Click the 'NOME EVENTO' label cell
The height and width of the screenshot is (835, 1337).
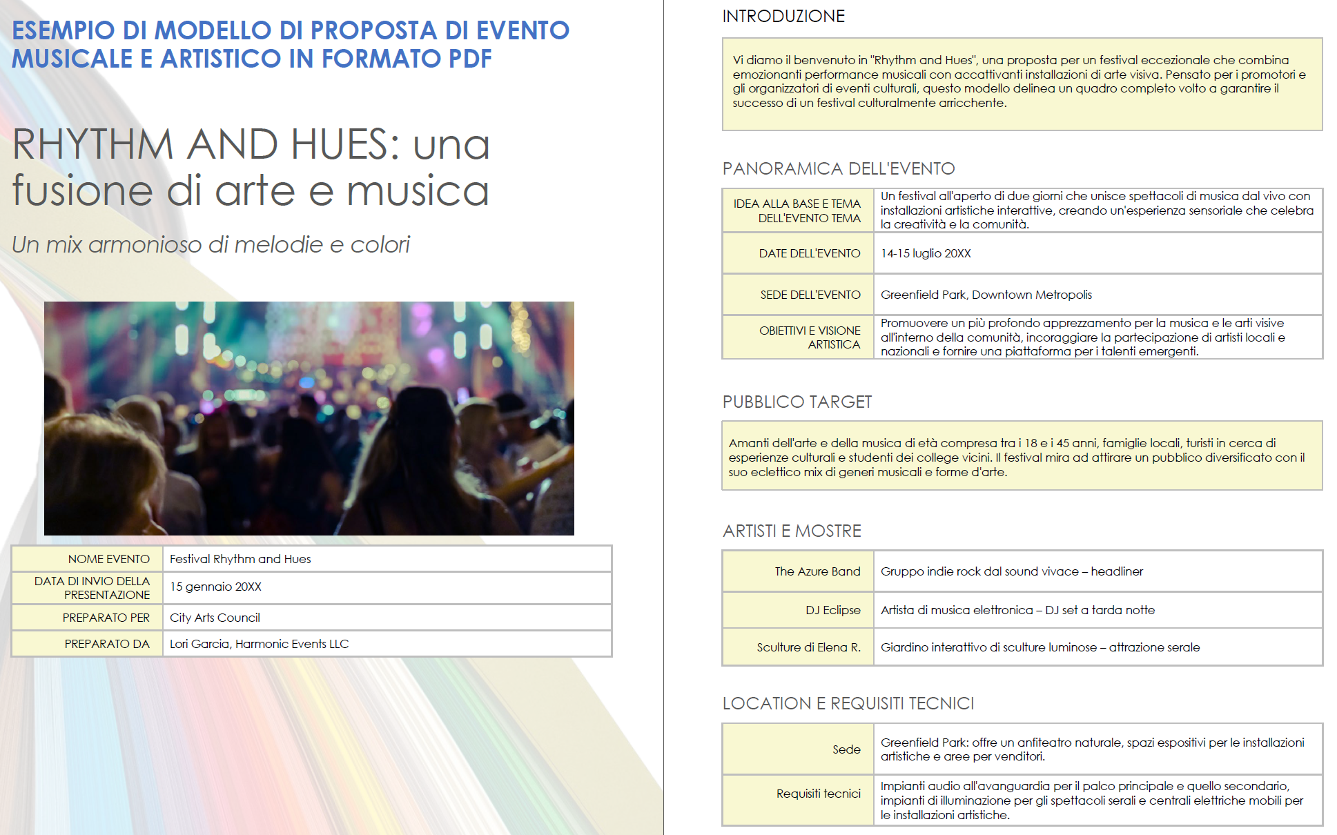click(88, 559)
